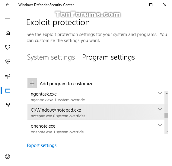Image resolution: width=172 pixels, height=166 pixels.
Task: Open App & browser control icon
Action: tap(8, 91)
